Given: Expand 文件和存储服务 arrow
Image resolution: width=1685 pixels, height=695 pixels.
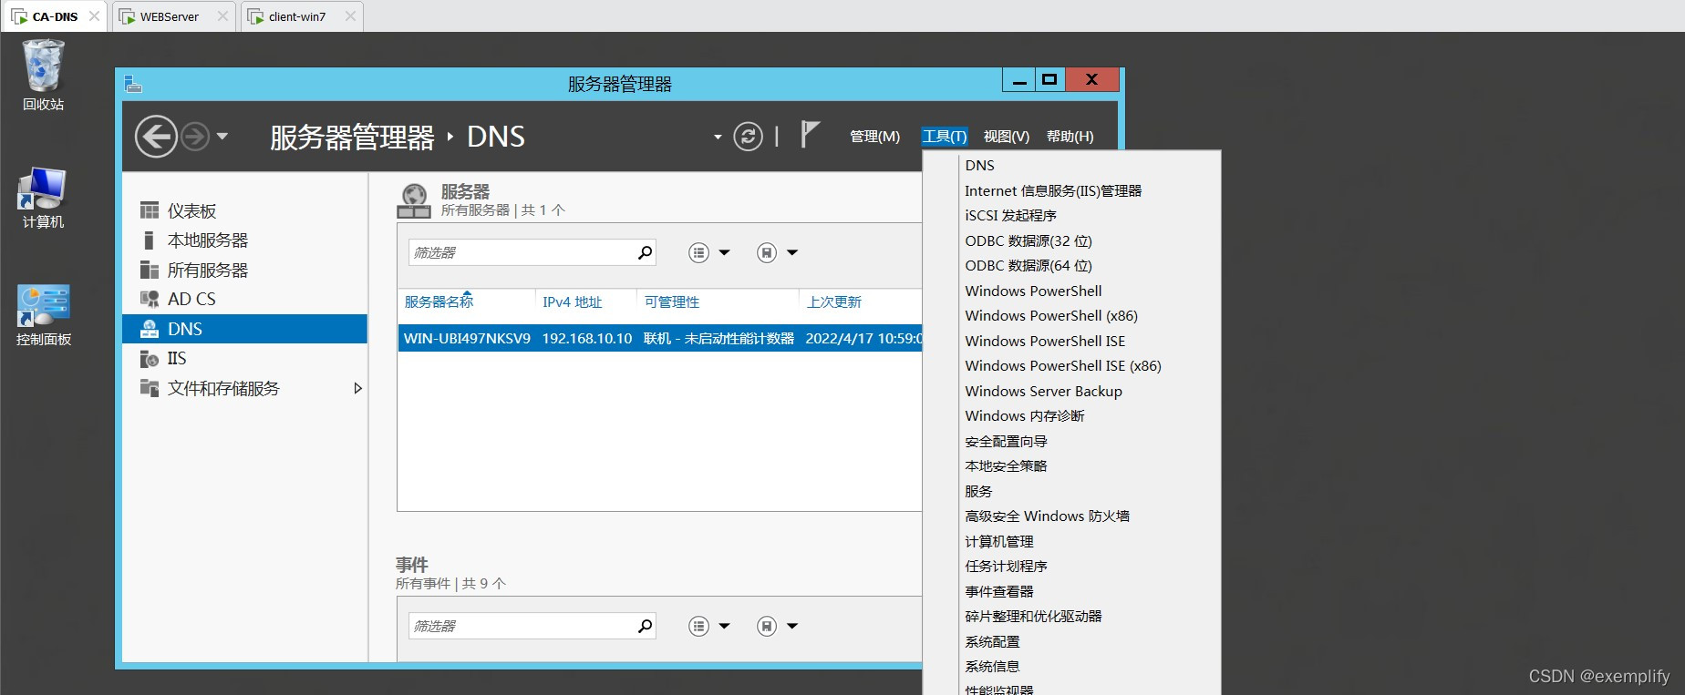Looking at the screenshot, I should (357, 388).
